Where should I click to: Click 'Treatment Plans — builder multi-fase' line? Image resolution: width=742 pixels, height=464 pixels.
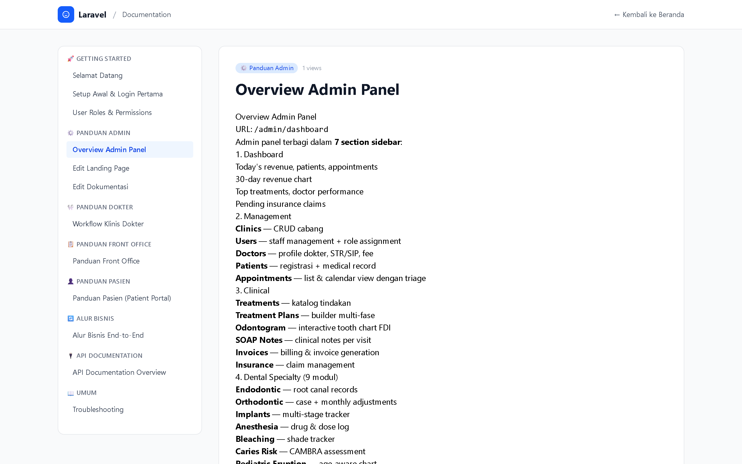[305, 316]
